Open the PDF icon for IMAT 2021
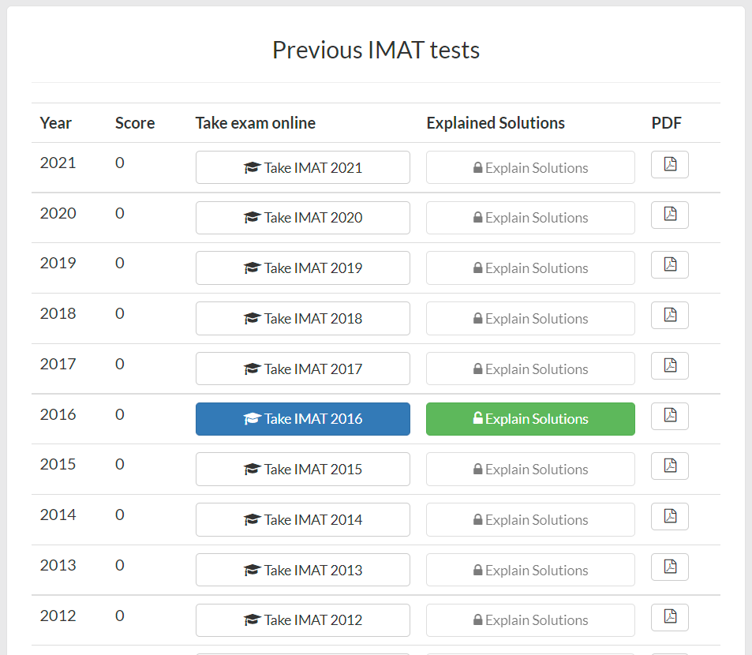The height and width of the screenshot is (655, 752). [x=669, y=164]
